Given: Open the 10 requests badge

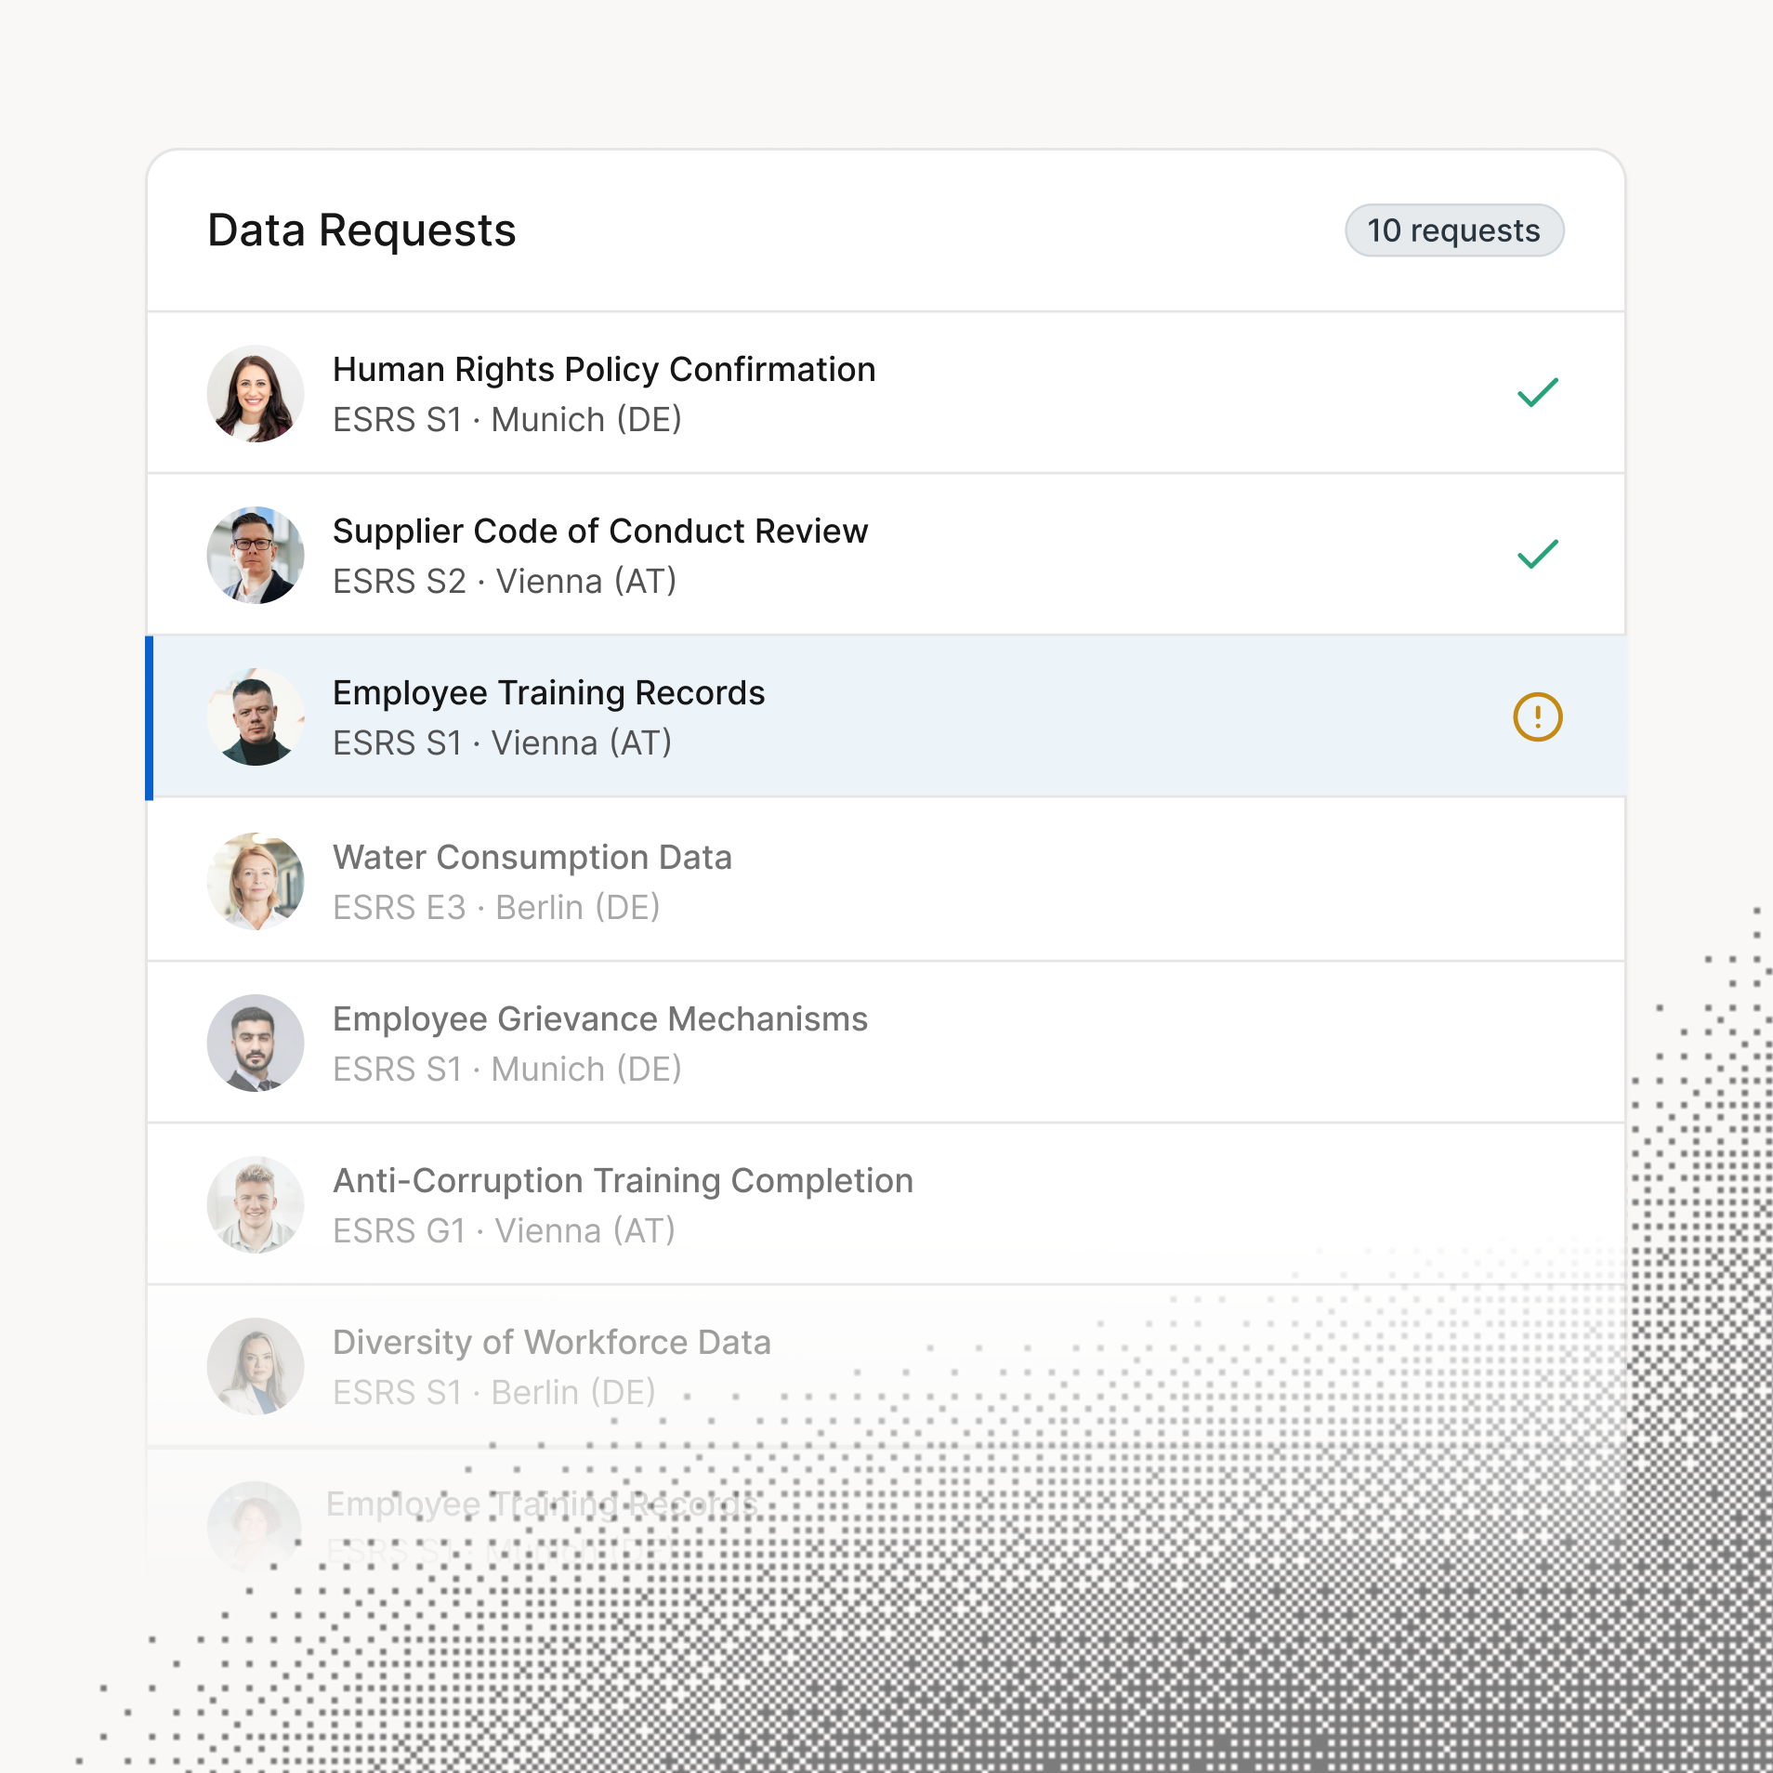Looking at the screenshot, I should coord(1454,230).
